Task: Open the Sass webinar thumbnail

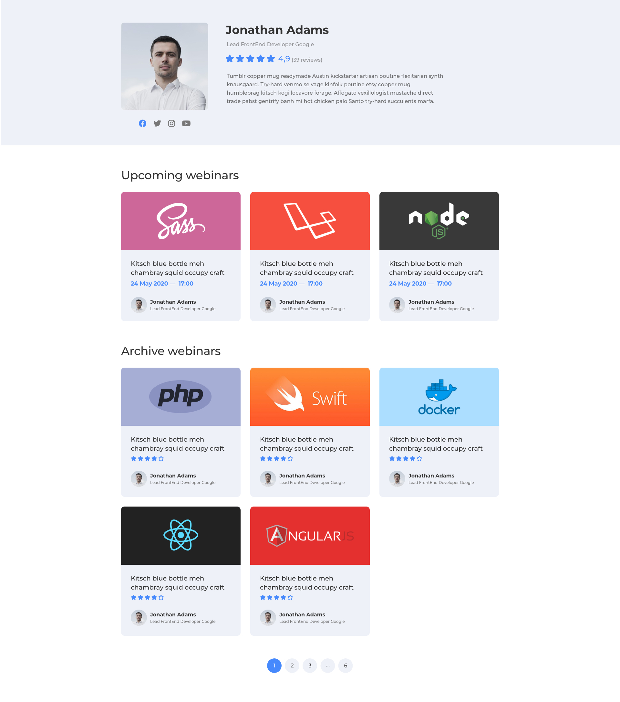Action: (181, 221)
